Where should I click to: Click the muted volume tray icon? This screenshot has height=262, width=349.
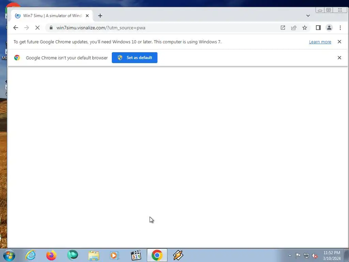315,256
